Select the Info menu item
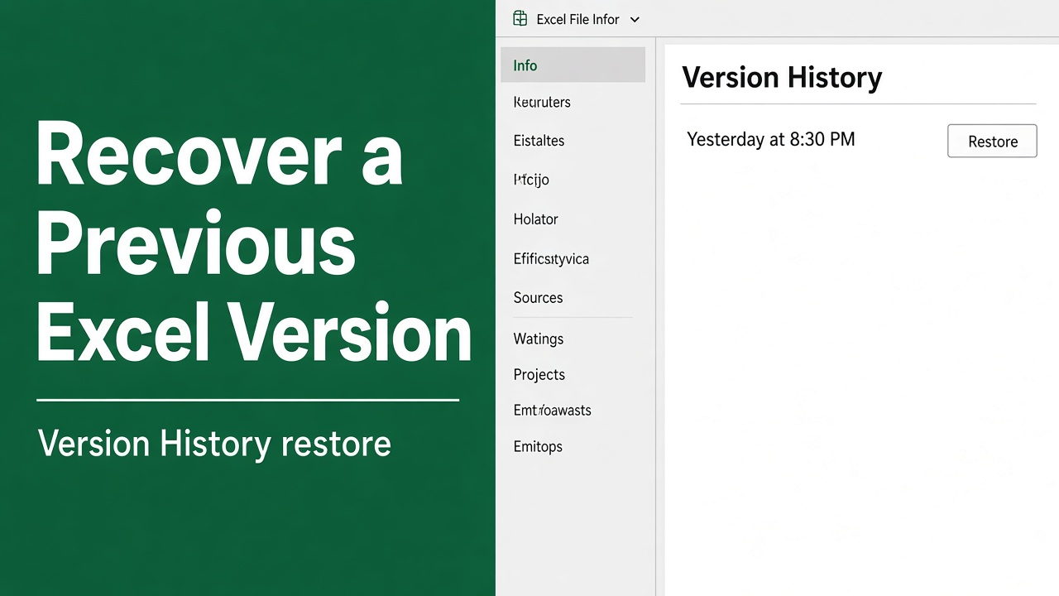 573,65
